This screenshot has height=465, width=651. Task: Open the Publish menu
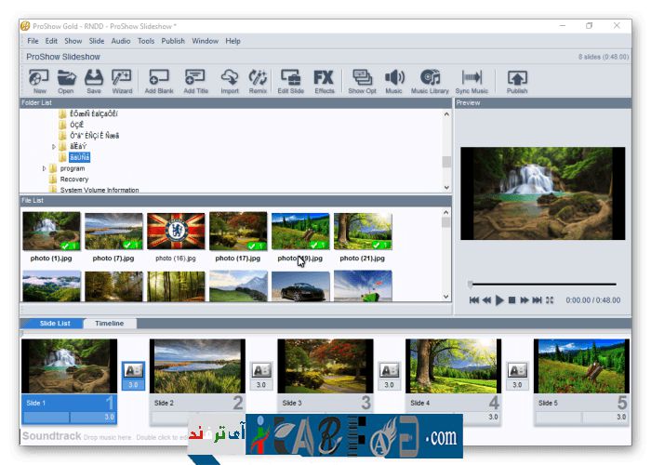click(x=173, y=41)
